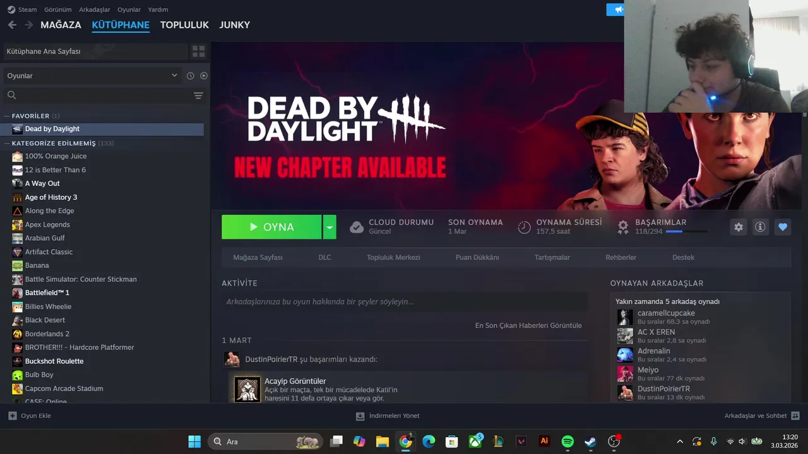Click En Son Çıkan Haberleri Görüntüle
Viewport: 808px width, 454px height.
click(x=528, y=325)
